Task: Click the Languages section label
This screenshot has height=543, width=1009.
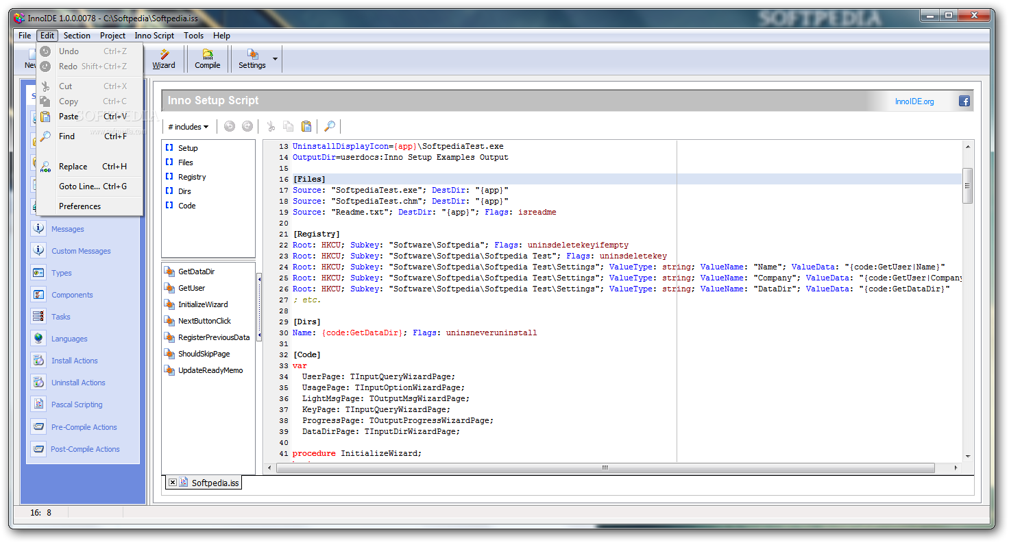Action: [x=69, y=339]
